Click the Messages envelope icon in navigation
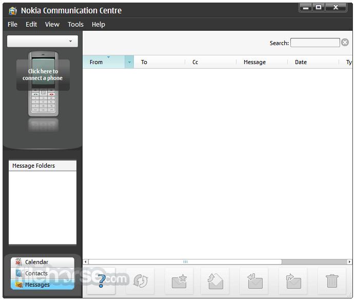This screenshot has height=301, width=355. pos(19,285)
